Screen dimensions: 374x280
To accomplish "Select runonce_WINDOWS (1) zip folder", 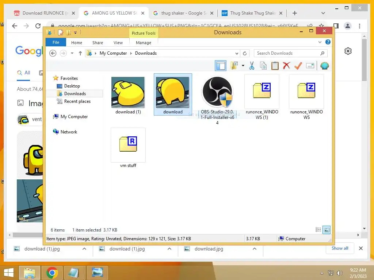I will pyautogui.click(x=262, y=91).
